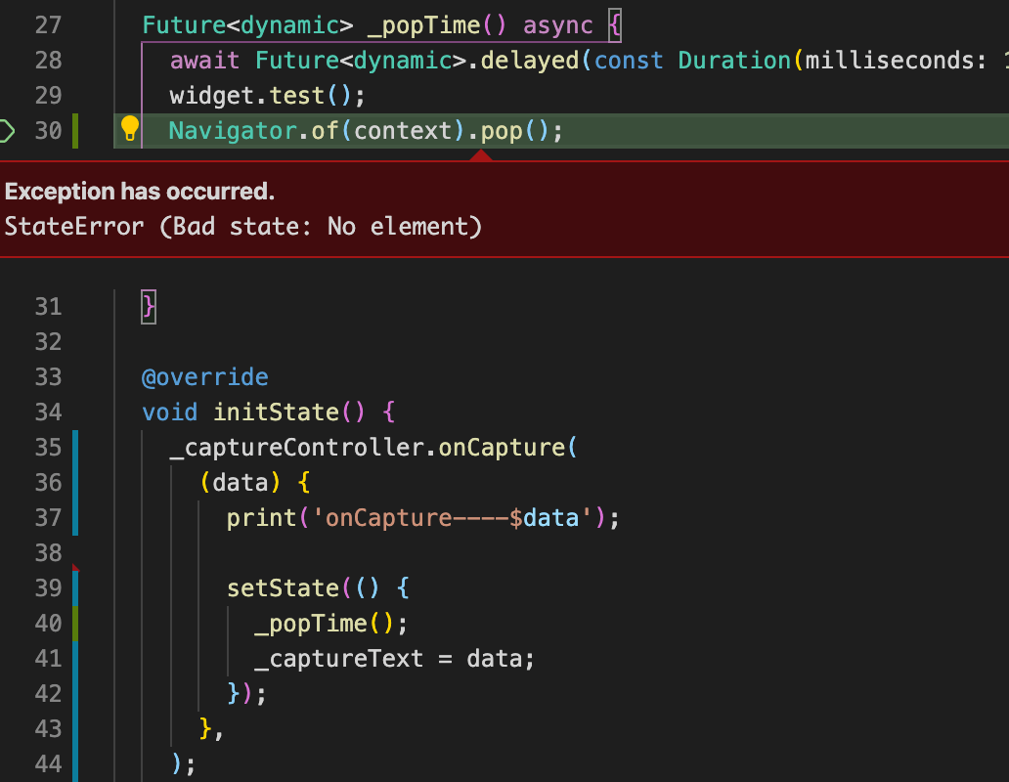
Task: Click the green execution pointer arrow in gutter
Action: click(7, 128)
